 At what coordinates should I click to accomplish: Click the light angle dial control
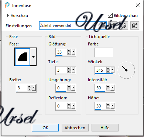(x=126, y=70)
